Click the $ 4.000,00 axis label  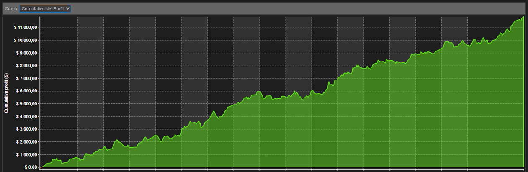[27, 116]
